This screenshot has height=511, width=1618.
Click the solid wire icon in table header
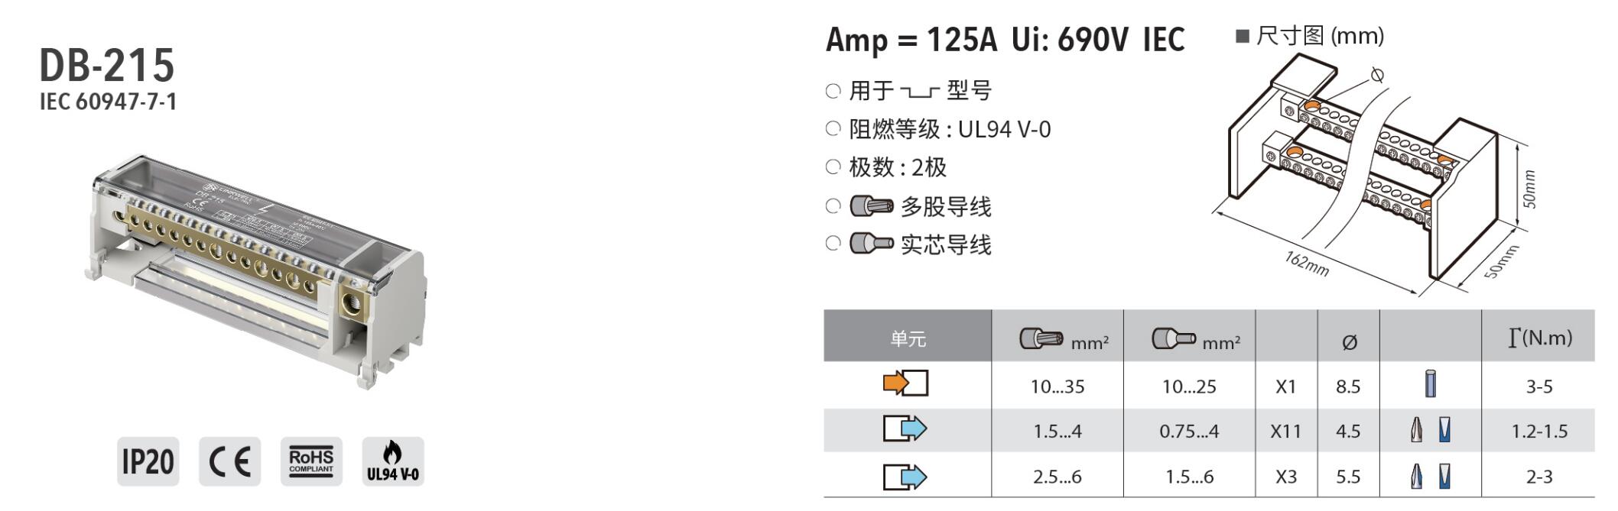(1174, 338)
